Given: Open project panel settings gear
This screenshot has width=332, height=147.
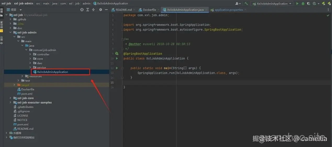Looking at the screenshot, I should 100,10.
